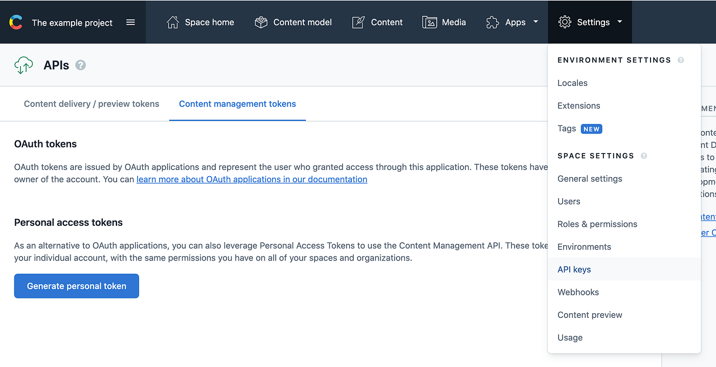Click help icon beside Space Settings
The image size is (716, 367).
pyautogui.click(x=644, y=156)
